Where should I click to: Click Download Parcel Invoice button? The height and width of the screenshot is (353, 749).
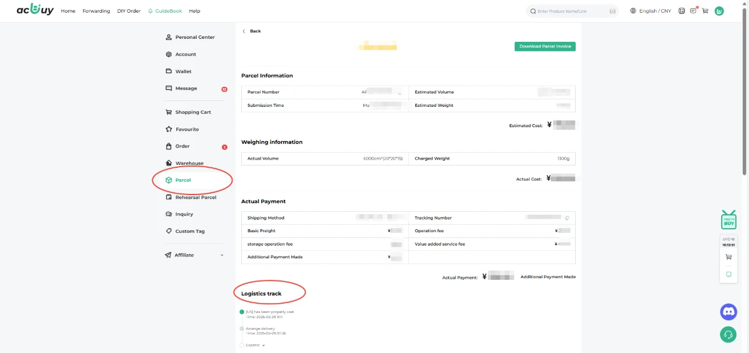click(545, 46)
